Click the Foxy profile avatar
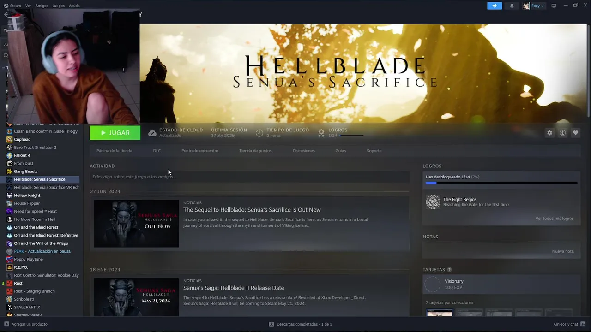The height and width of the screenshot is (332, 591). 526,6
